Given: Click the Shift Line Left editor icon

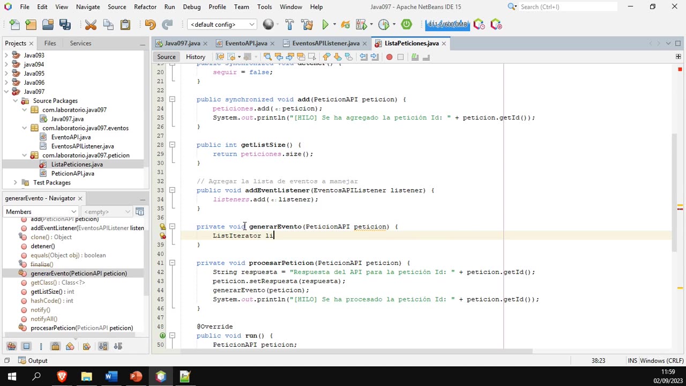Looking at the screenshot, I should pos(363,57).
